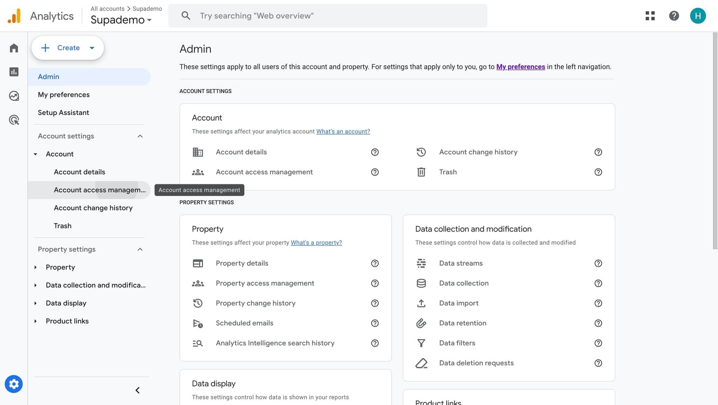Click the My preferences link in description

pos(520,67)
